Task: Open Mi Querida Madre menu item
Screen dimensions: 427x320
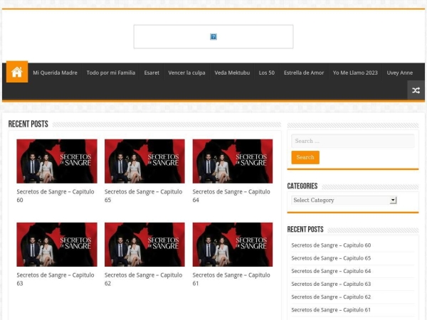Action: click(x=55, y=73)
